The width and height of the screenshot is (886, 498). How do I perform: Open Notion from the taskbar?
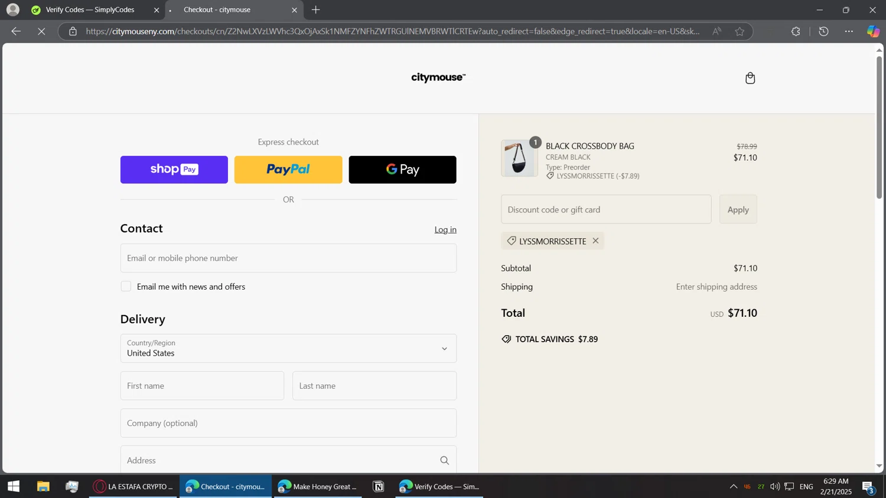pyautogui.click(x=379, y=487)
